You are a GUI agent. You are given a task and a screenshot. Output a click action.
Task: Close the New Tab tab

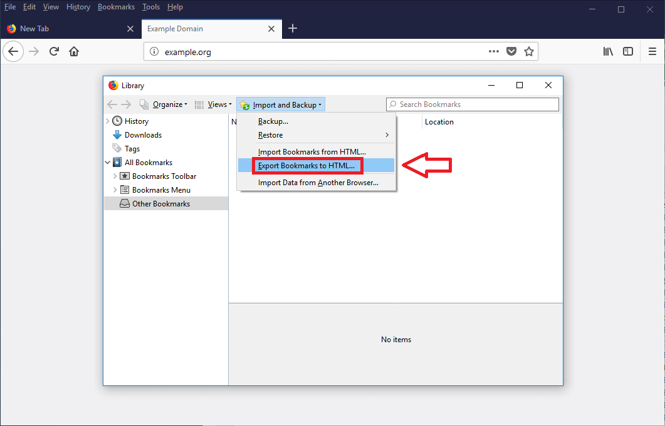click(130, 29)
